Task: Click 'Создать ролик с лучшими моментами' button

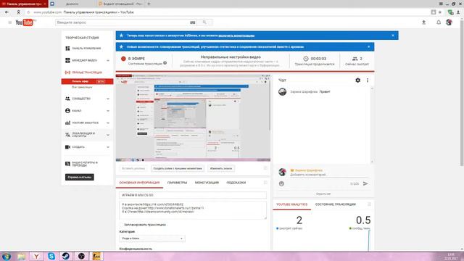Action: pyautogui.click(x=178, y=168)
